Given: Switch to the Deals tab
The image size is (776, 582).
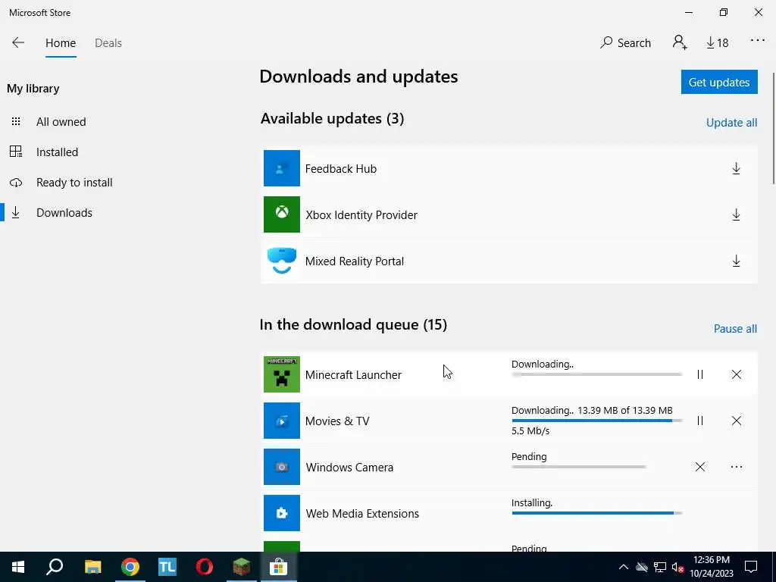Looking at the screenshot, I should coord(108,43).
